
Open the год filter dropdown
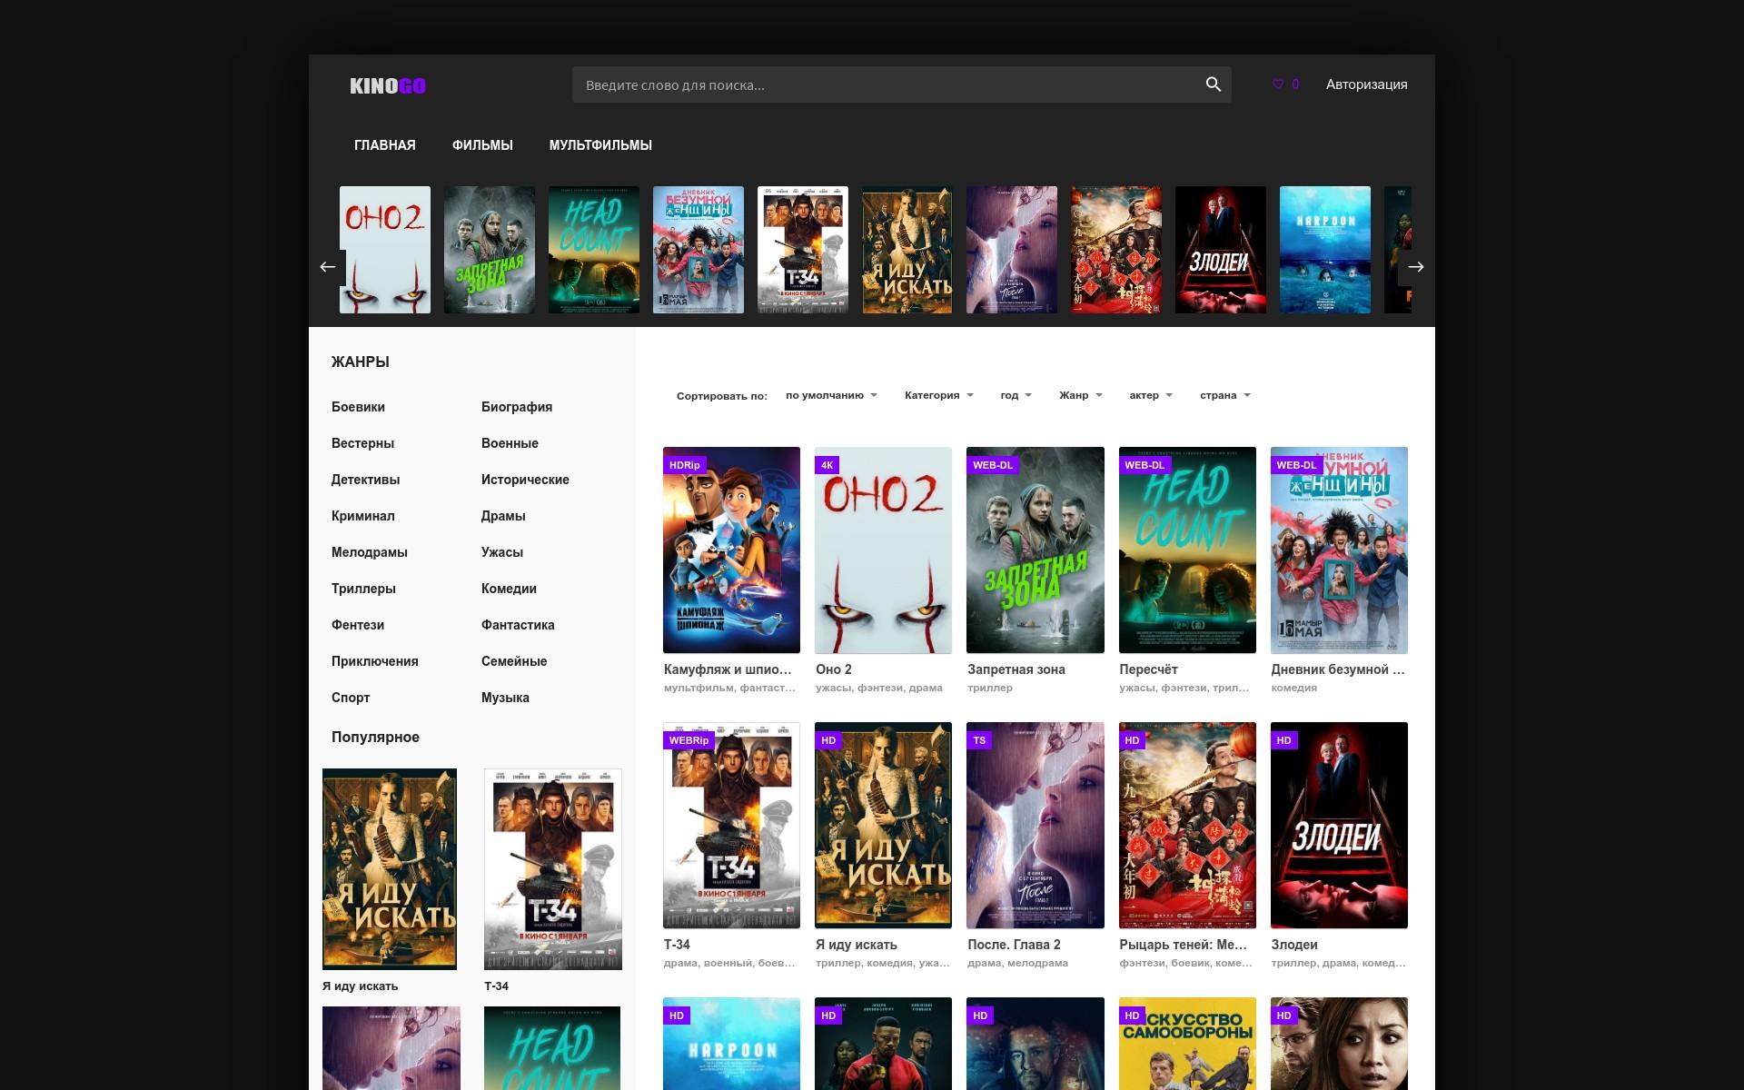point(1016,395)
